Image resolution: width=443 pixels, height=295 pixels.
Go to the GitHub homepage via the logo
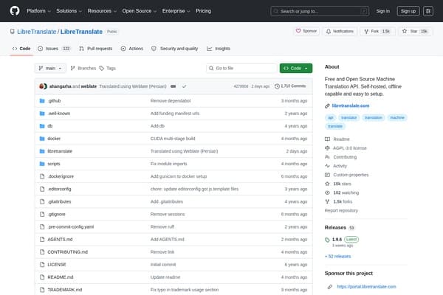pos(15,11)
